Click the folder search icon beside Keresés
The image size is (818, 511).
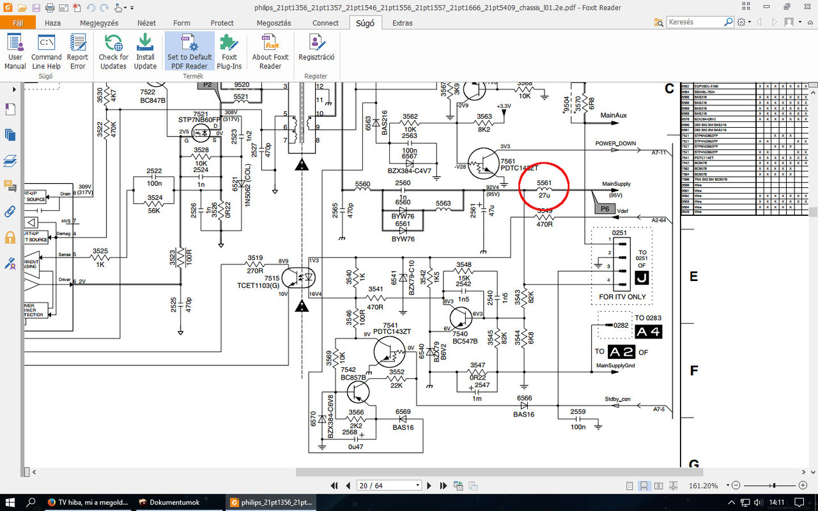[658, 22]
